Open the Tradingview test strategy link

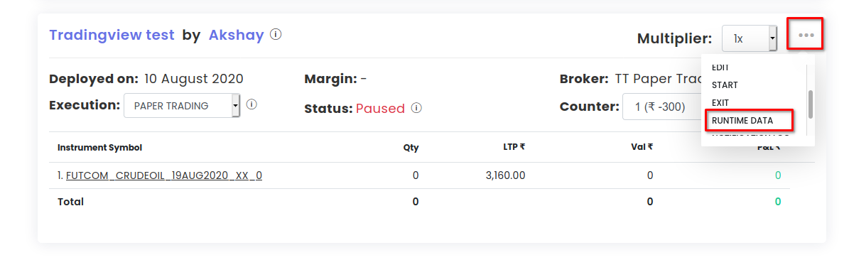click(112, 36)
